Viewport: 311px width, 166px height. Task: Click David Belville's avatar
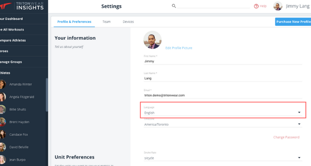pyautogui.click(x=2, y=147)
